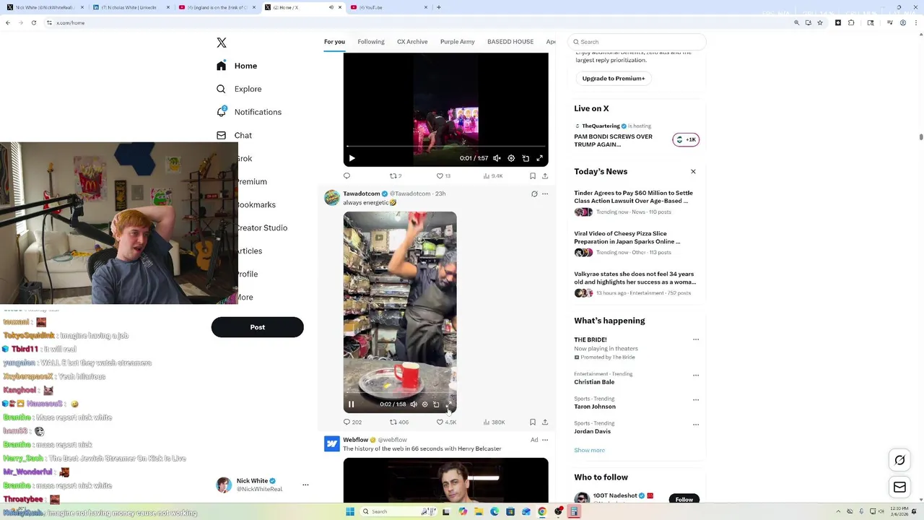Open playback settings on Tawadotcom video
924x520 pixels.
(424, 404)
